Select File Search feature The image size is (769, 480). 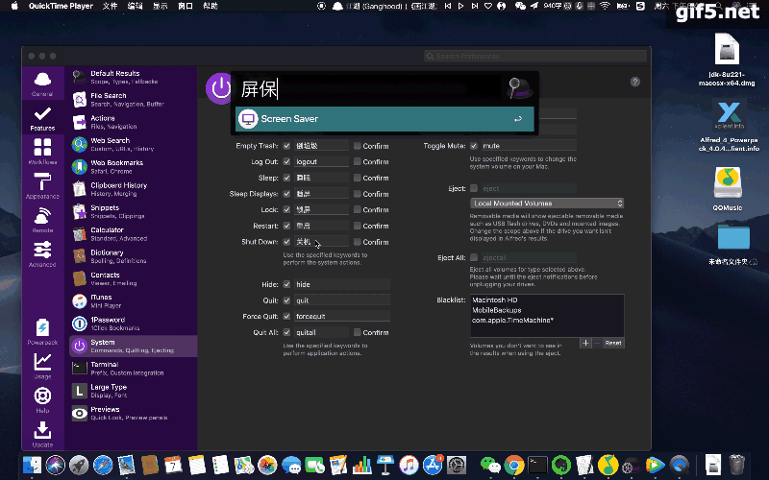coord(133,100)
